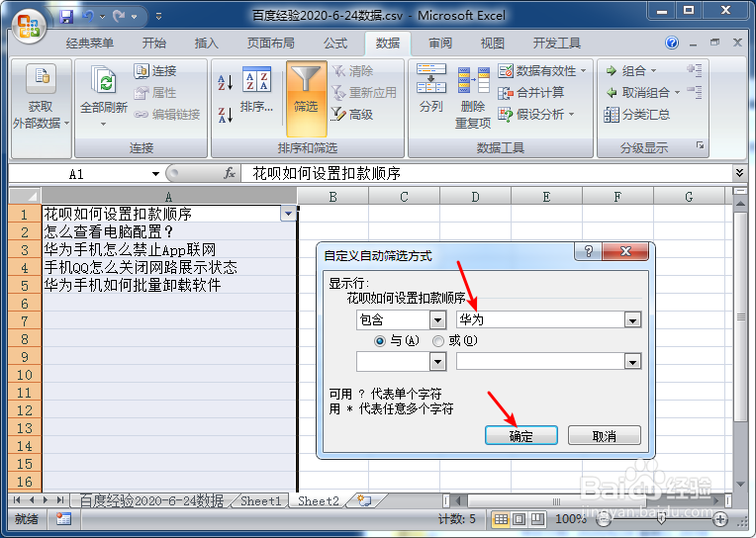
Task: Open Subtotal tool
Action: 636,115
